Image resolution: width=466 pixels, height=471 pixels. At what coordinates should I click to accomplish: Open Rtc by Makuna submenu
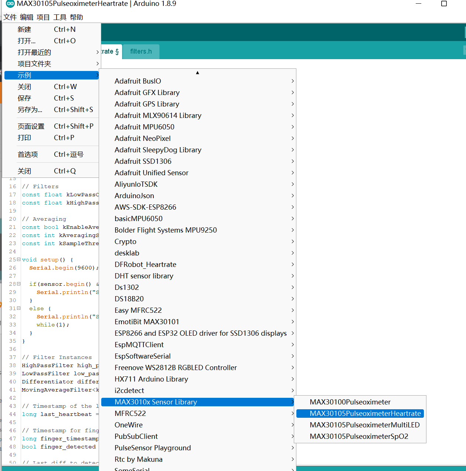pos(198,459)
